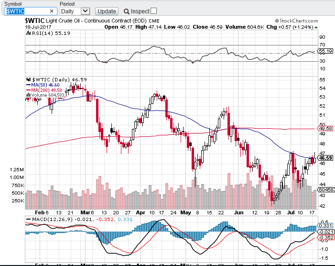Click the Jun date axis label

pyautogui.click(x=238, y=212)
